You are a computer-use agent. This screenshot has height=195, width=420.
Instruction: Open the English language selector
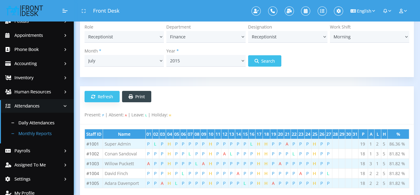pos(363,11)
